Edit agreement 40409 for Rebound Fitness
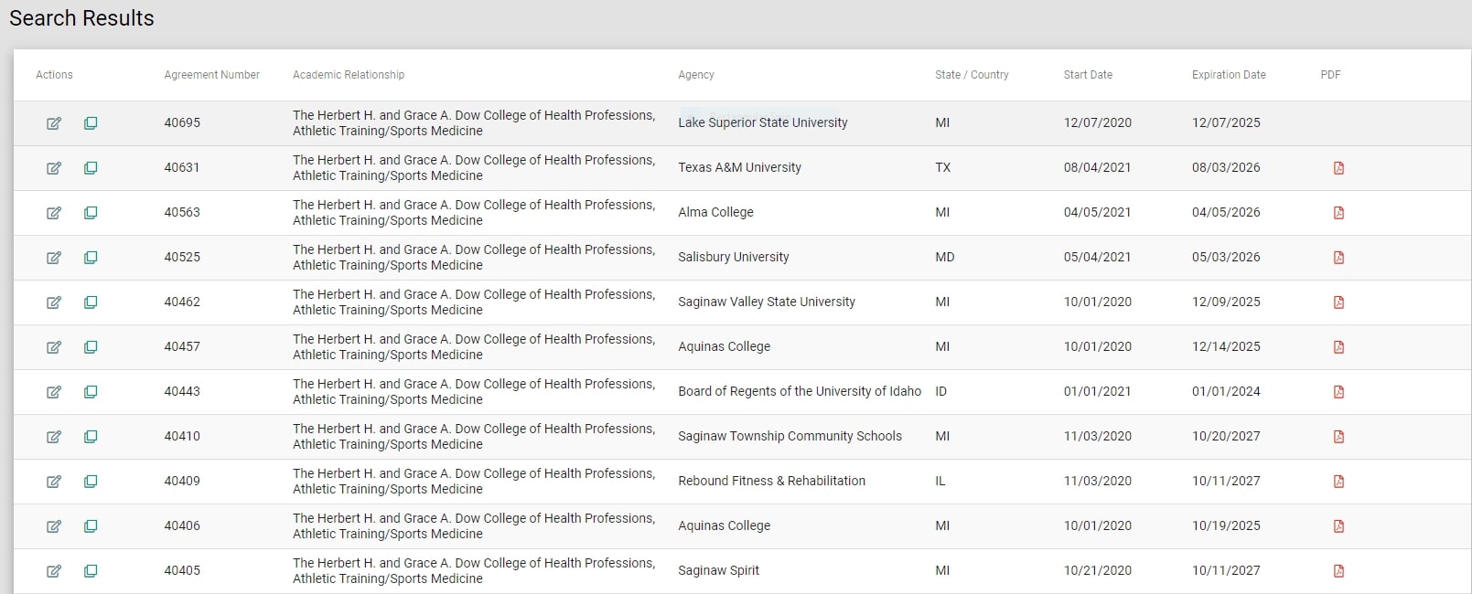 pos(54,482)
